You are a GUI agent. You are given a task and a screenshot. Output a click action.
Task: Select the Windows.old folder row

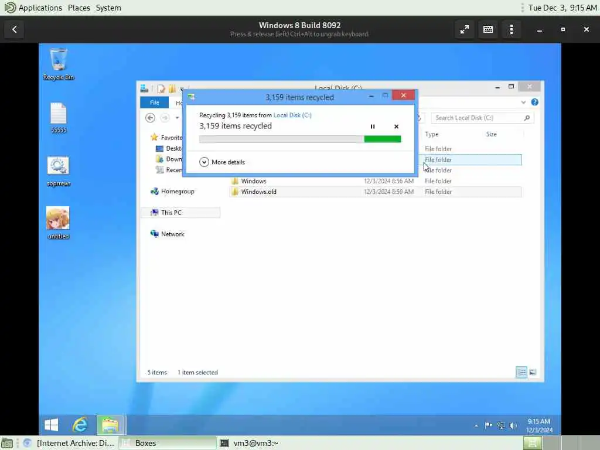(376, 192)
